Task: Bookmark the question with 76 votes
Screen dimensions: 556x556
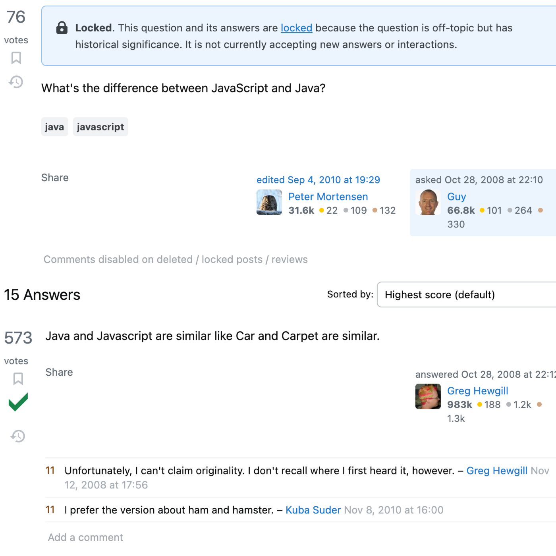Action: point(16,58)
